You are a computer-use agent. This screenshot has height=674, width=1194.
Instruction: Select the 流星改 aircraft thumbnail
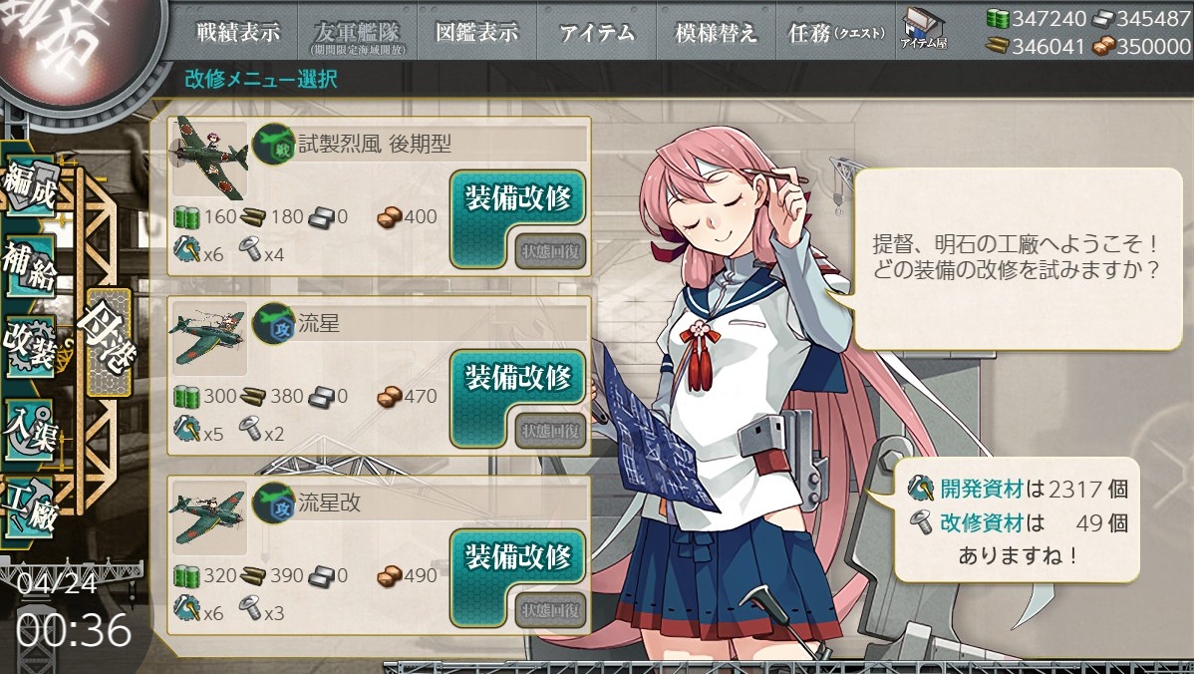tap(209, 517)
